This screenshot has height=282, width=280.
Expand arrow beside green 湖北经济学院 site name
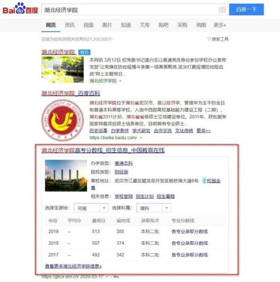click(121, 81)
